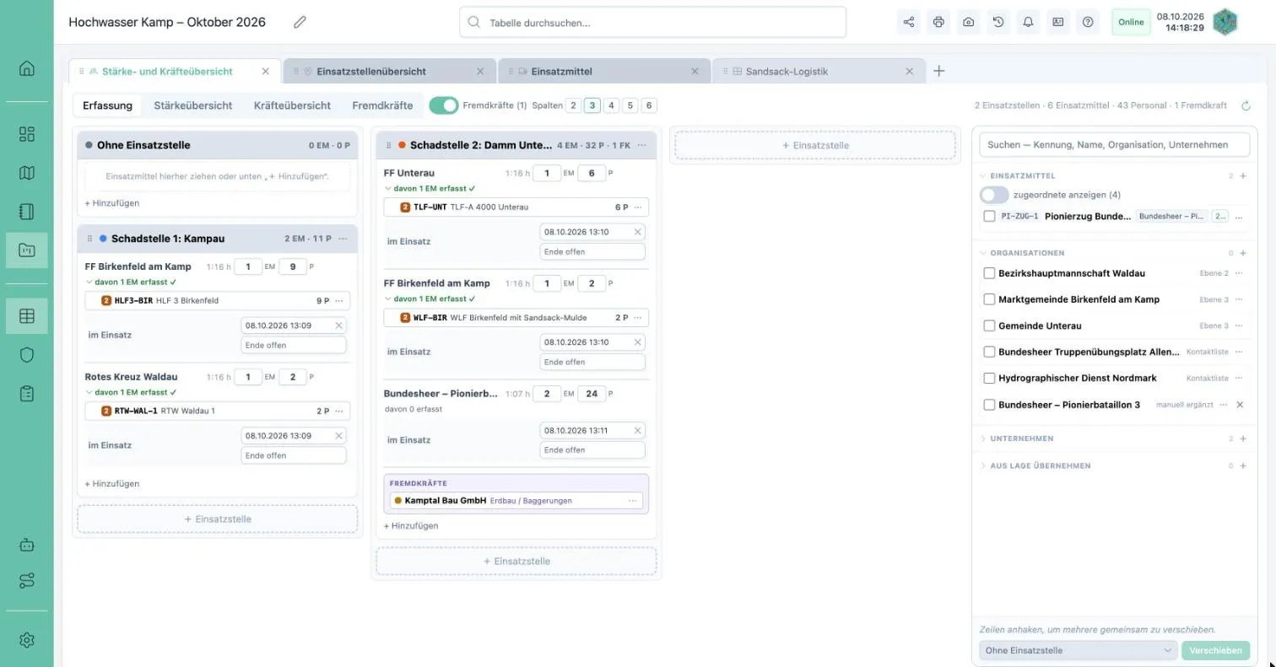Click the Verschieben button
Screen dimensions: 1276x667
coord(1216,650)
